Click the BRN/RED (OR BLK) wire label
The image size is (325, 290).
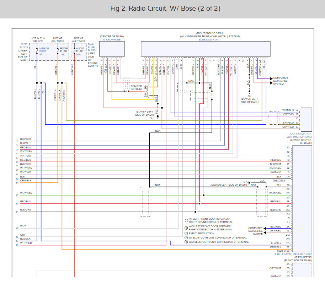136,87
